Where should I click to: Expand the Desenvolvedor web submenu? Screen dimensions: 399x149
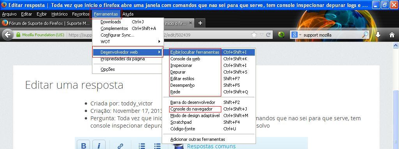click(x=128, y=52)
